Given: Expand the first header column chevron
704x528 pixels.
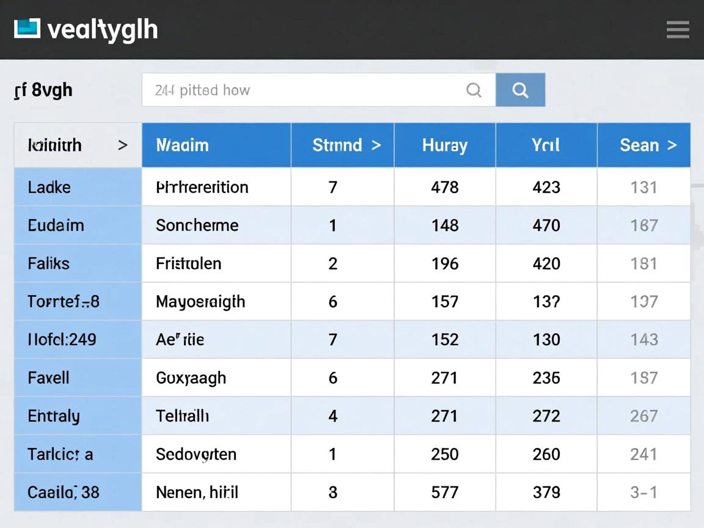Looking at the screenshot, I should click(x=123, y=145).
